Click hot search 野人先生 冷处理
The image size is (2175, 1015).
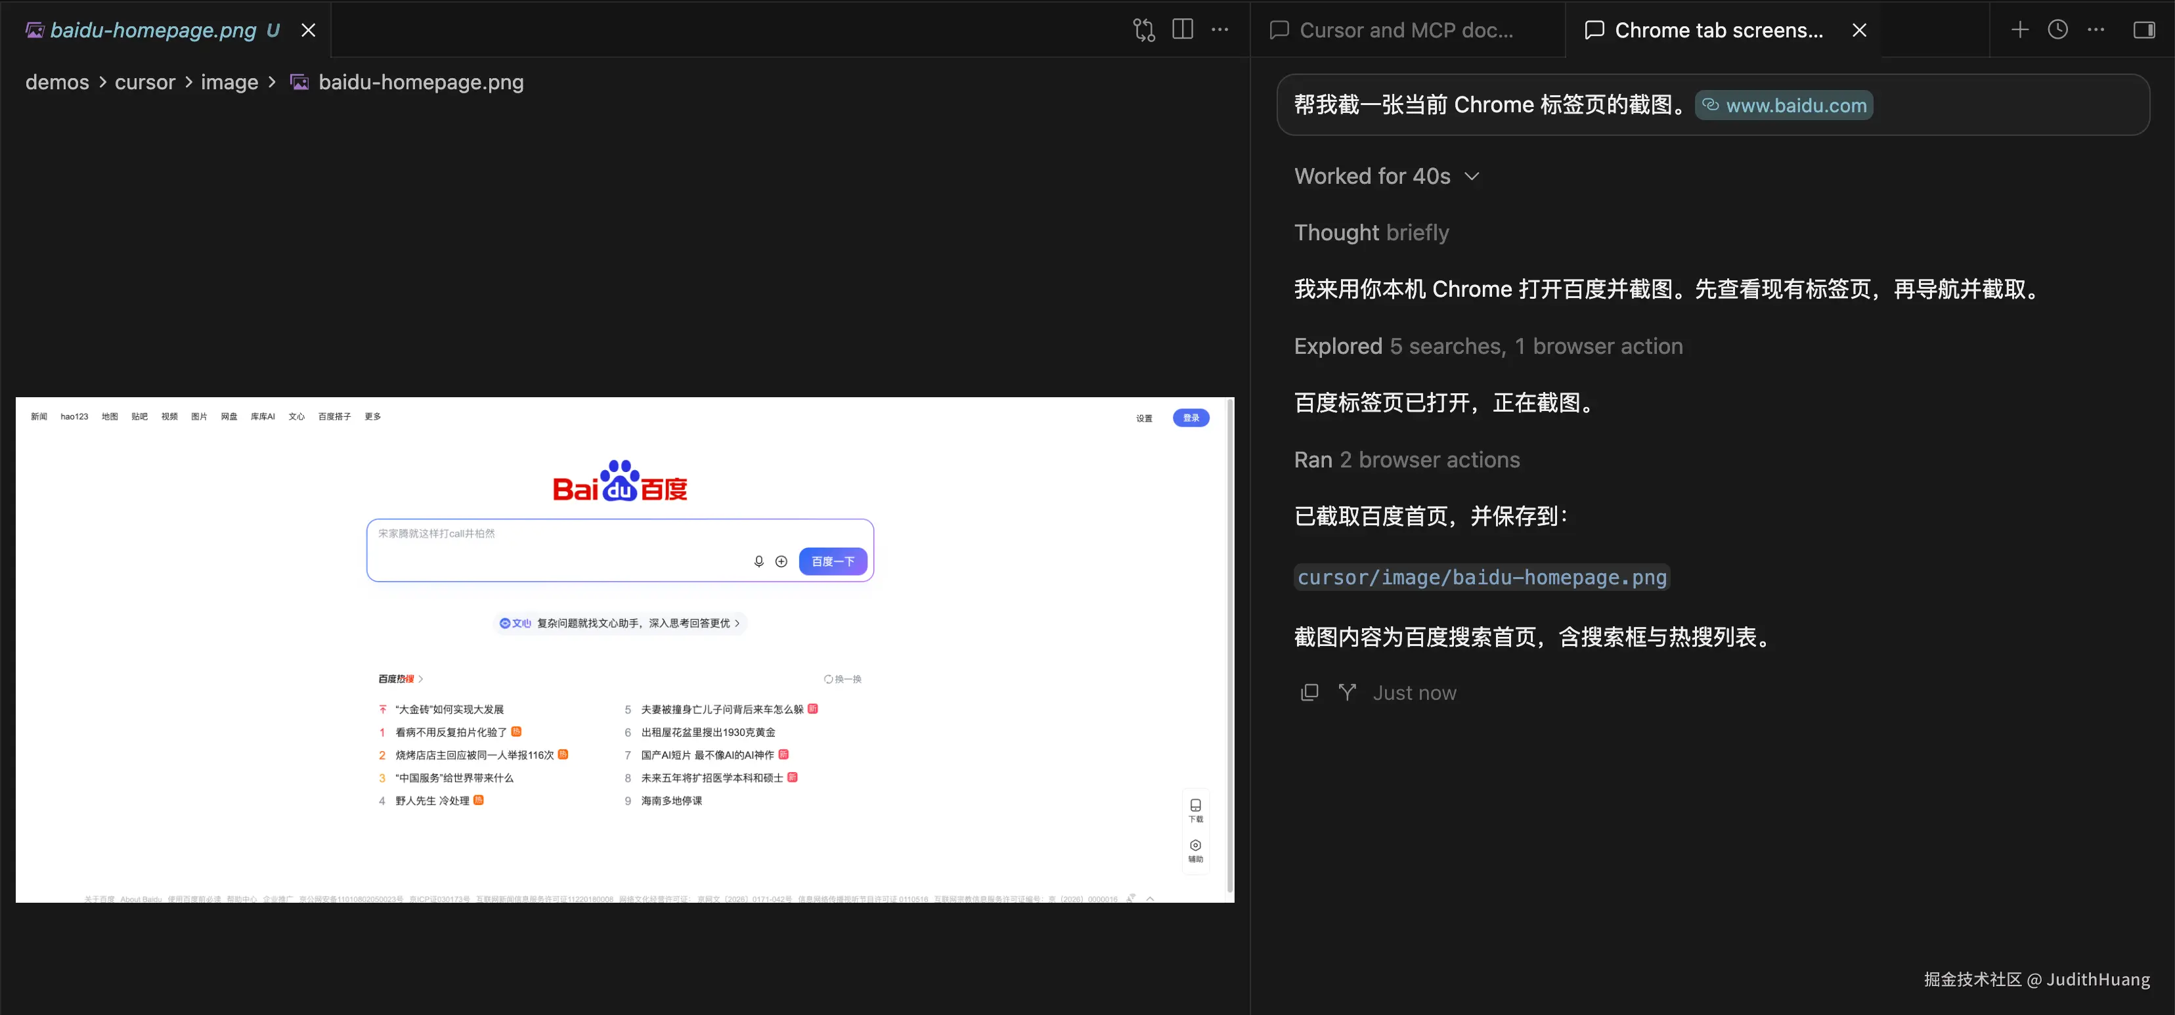tap(432, 800)
